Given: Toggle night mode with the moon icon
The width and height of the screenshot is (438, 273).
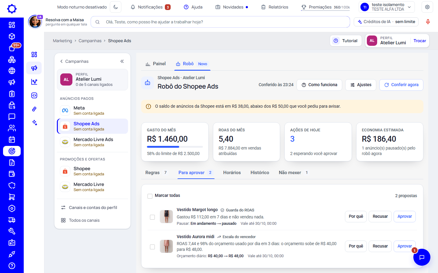Looking at the screenshot, I should click(116, 7).
